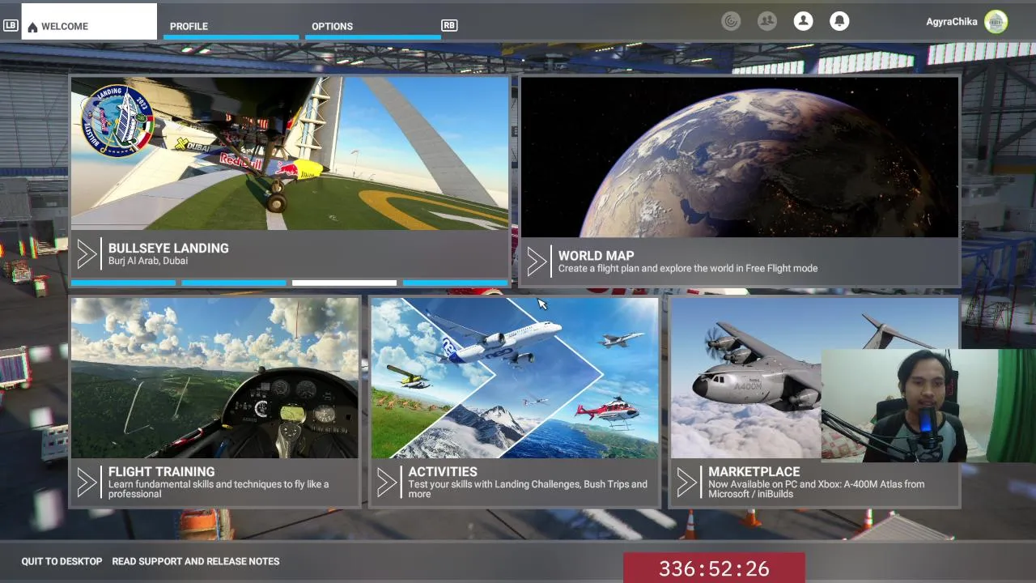Open the Activities title

click(x=443, y=472)
